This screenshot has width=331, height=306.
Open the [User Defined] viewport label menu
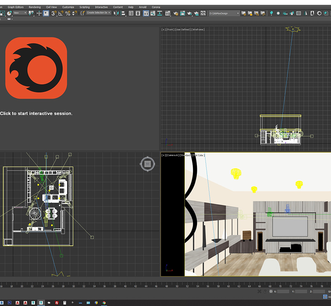183,29
